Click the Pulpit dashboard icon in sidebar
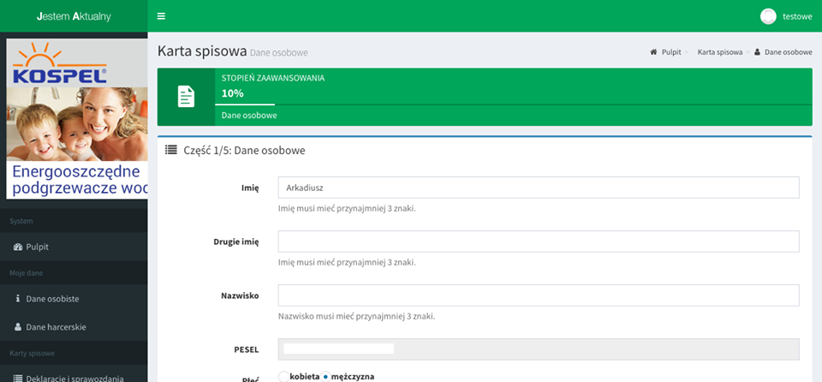 18,248
